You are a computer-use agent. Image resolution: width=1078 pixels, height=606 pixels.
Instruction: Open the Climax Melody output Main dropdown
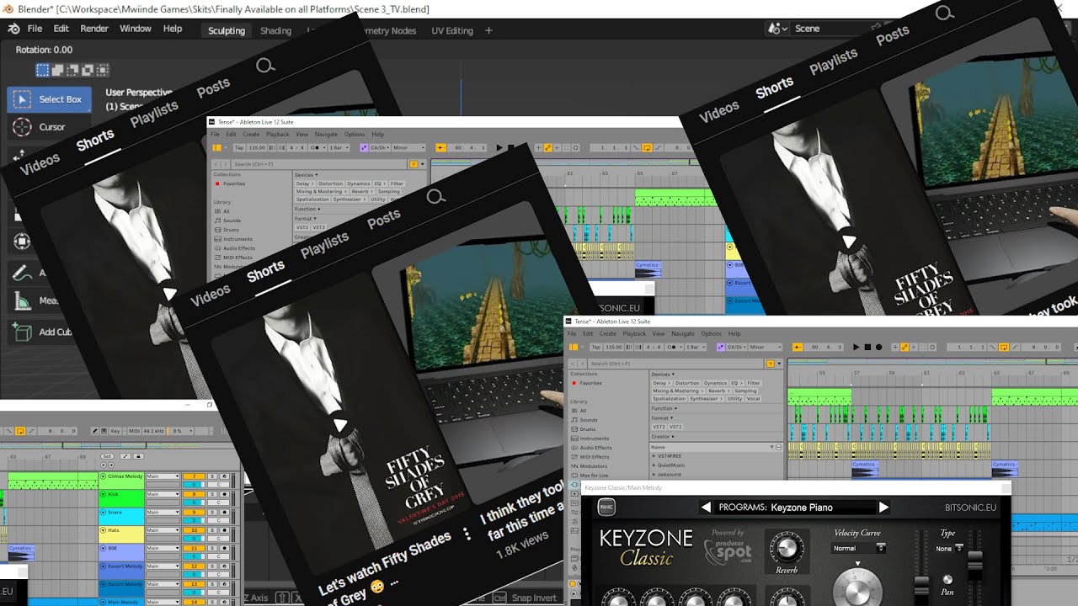(163, 476)
